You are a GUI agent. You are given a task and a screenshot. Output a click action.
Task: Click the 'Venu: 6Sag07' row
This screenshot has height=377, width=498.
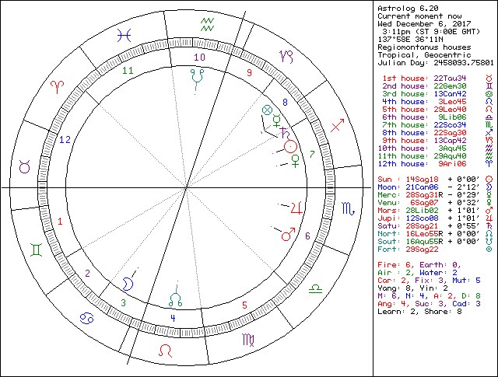tap(435, 203)
